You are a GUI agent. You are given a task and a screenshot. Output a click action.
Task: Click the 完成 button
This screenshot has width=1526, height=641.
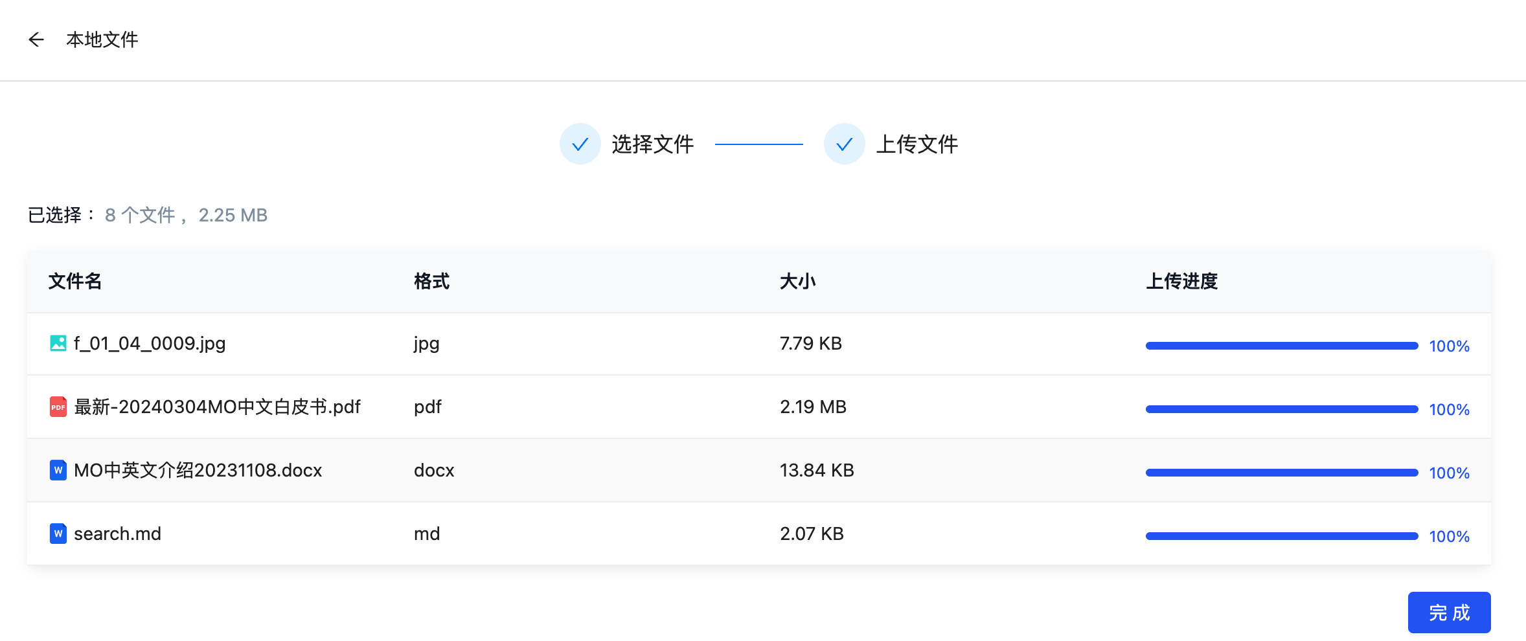(x=1449, y=612)
